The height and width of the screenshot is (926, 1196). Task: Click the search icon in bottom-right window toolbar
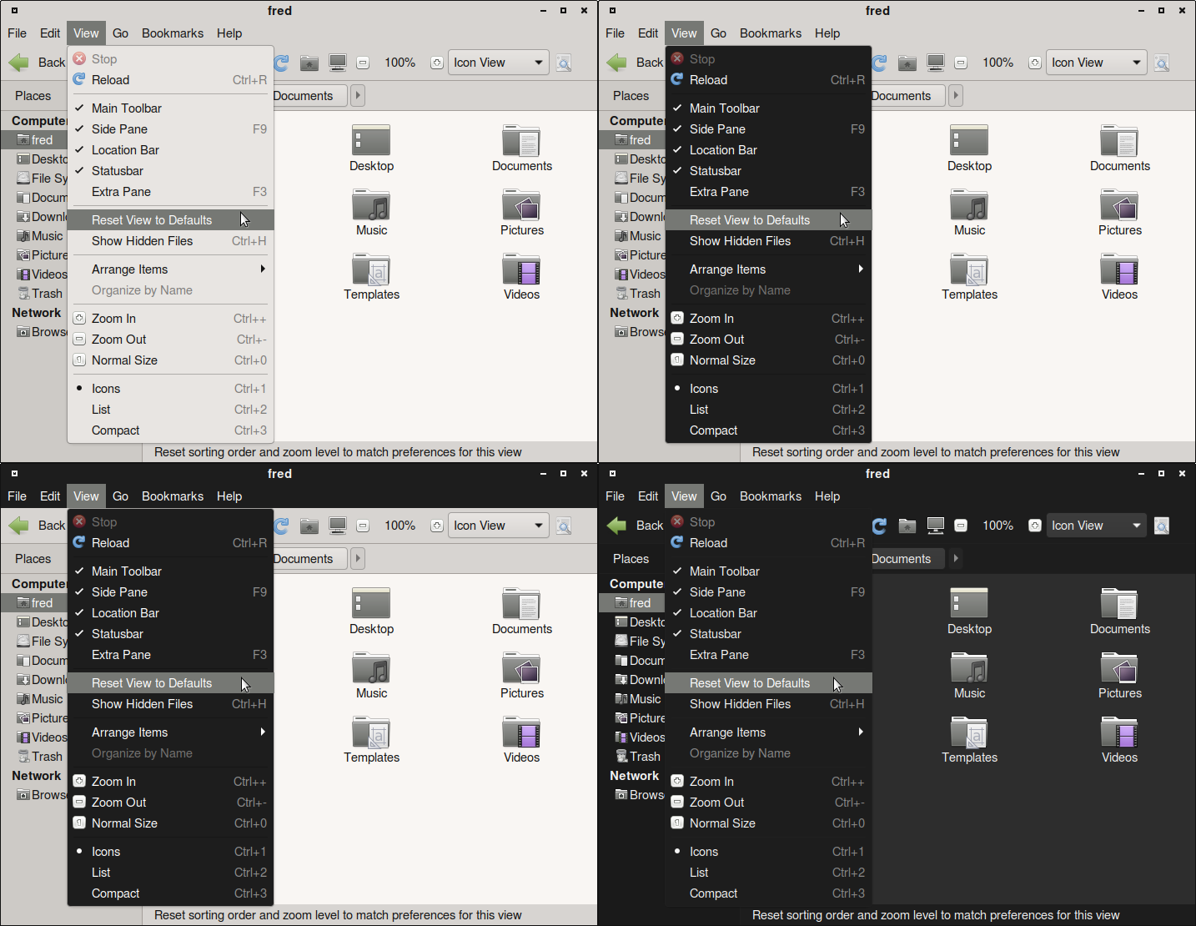click(x=1162, y=526)
